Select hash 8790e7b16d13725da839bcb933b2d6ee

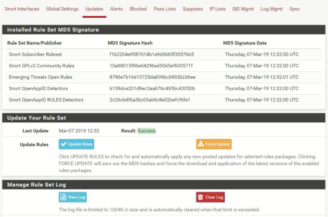point(152,77)
